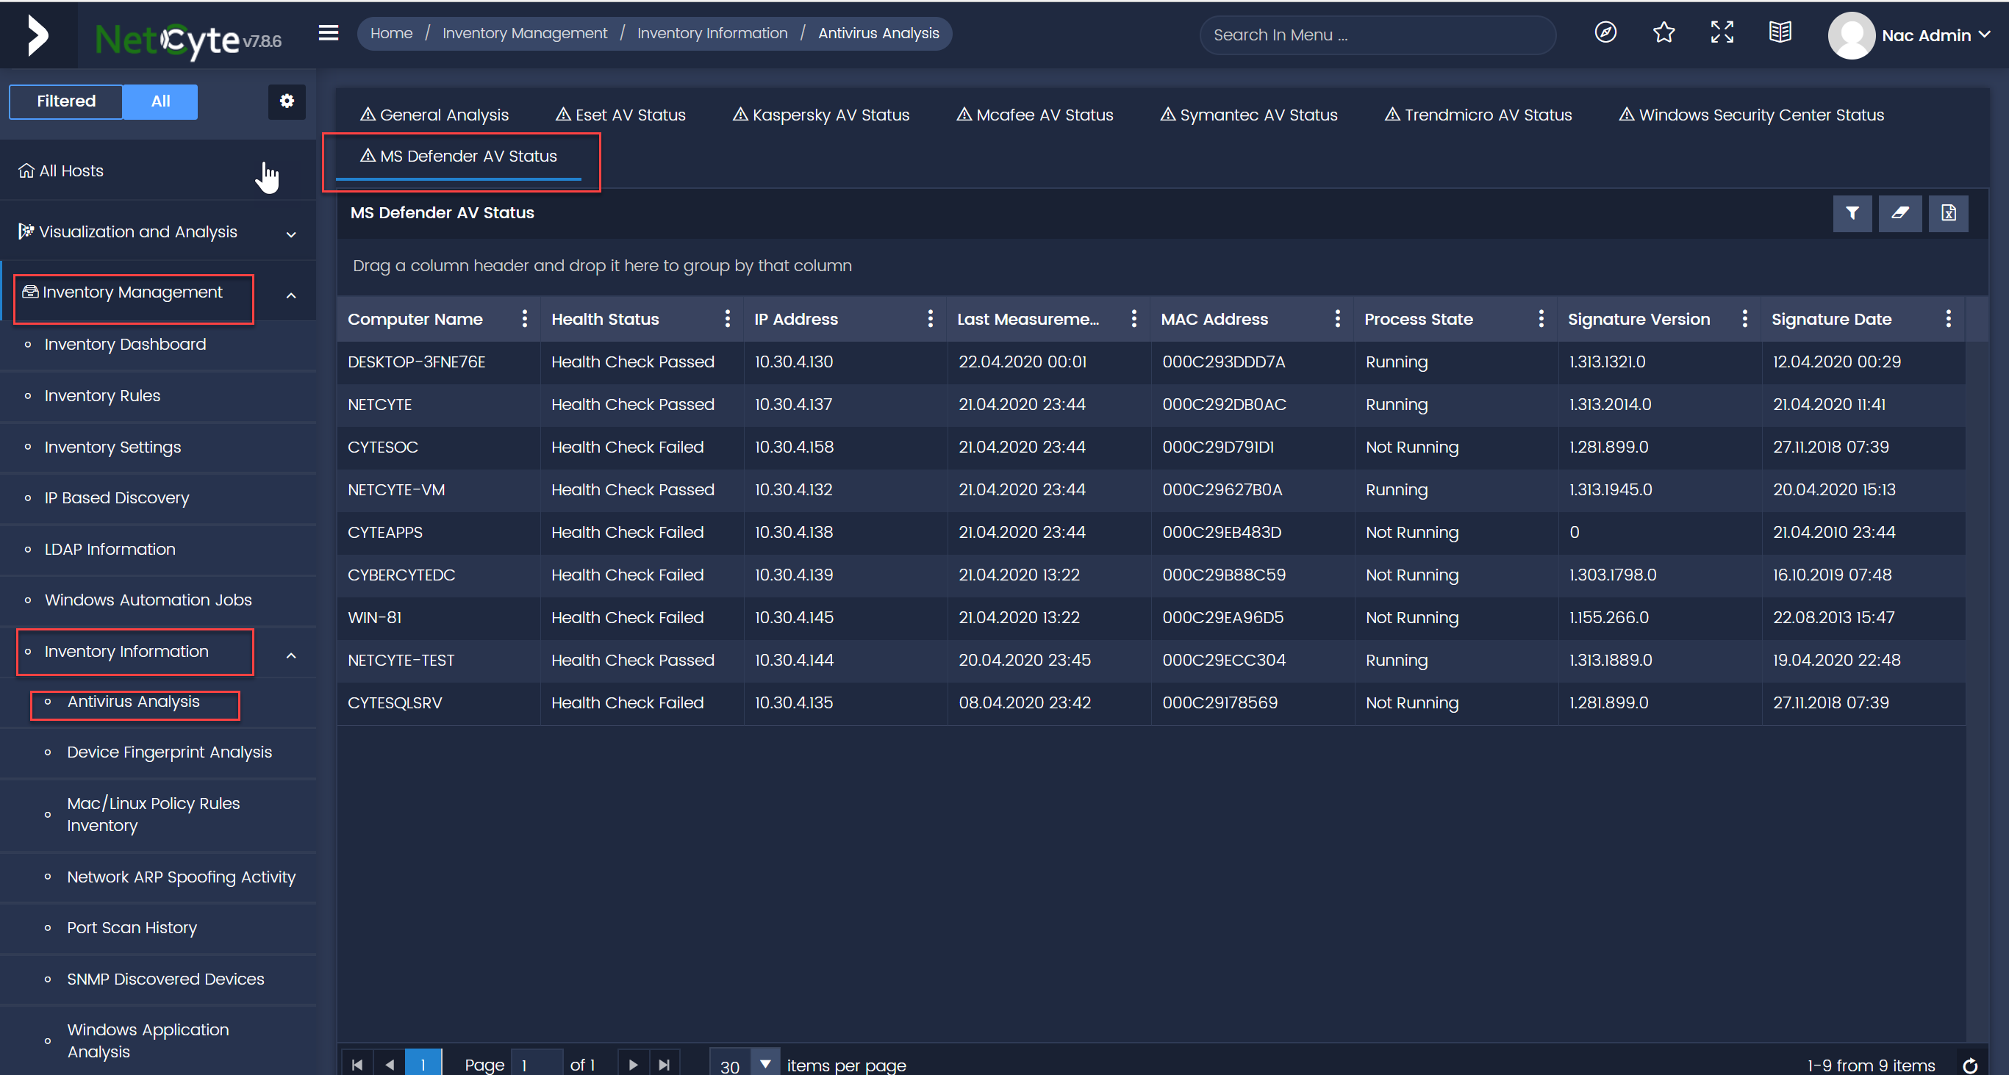Open IP Based Discovery menu item

tap(157, 498)
